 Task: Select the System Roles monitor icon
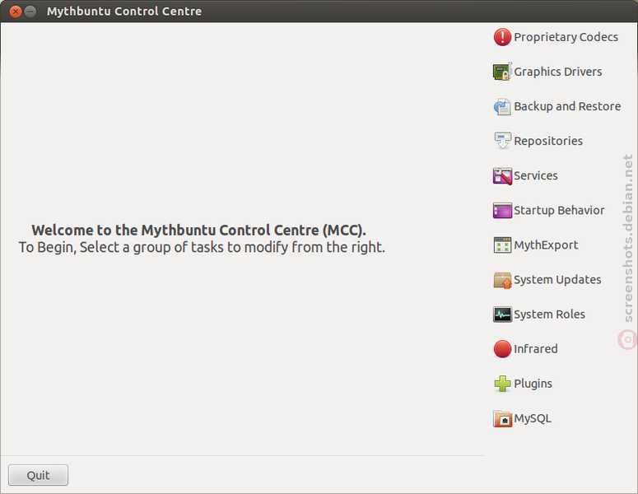[502, 315]
